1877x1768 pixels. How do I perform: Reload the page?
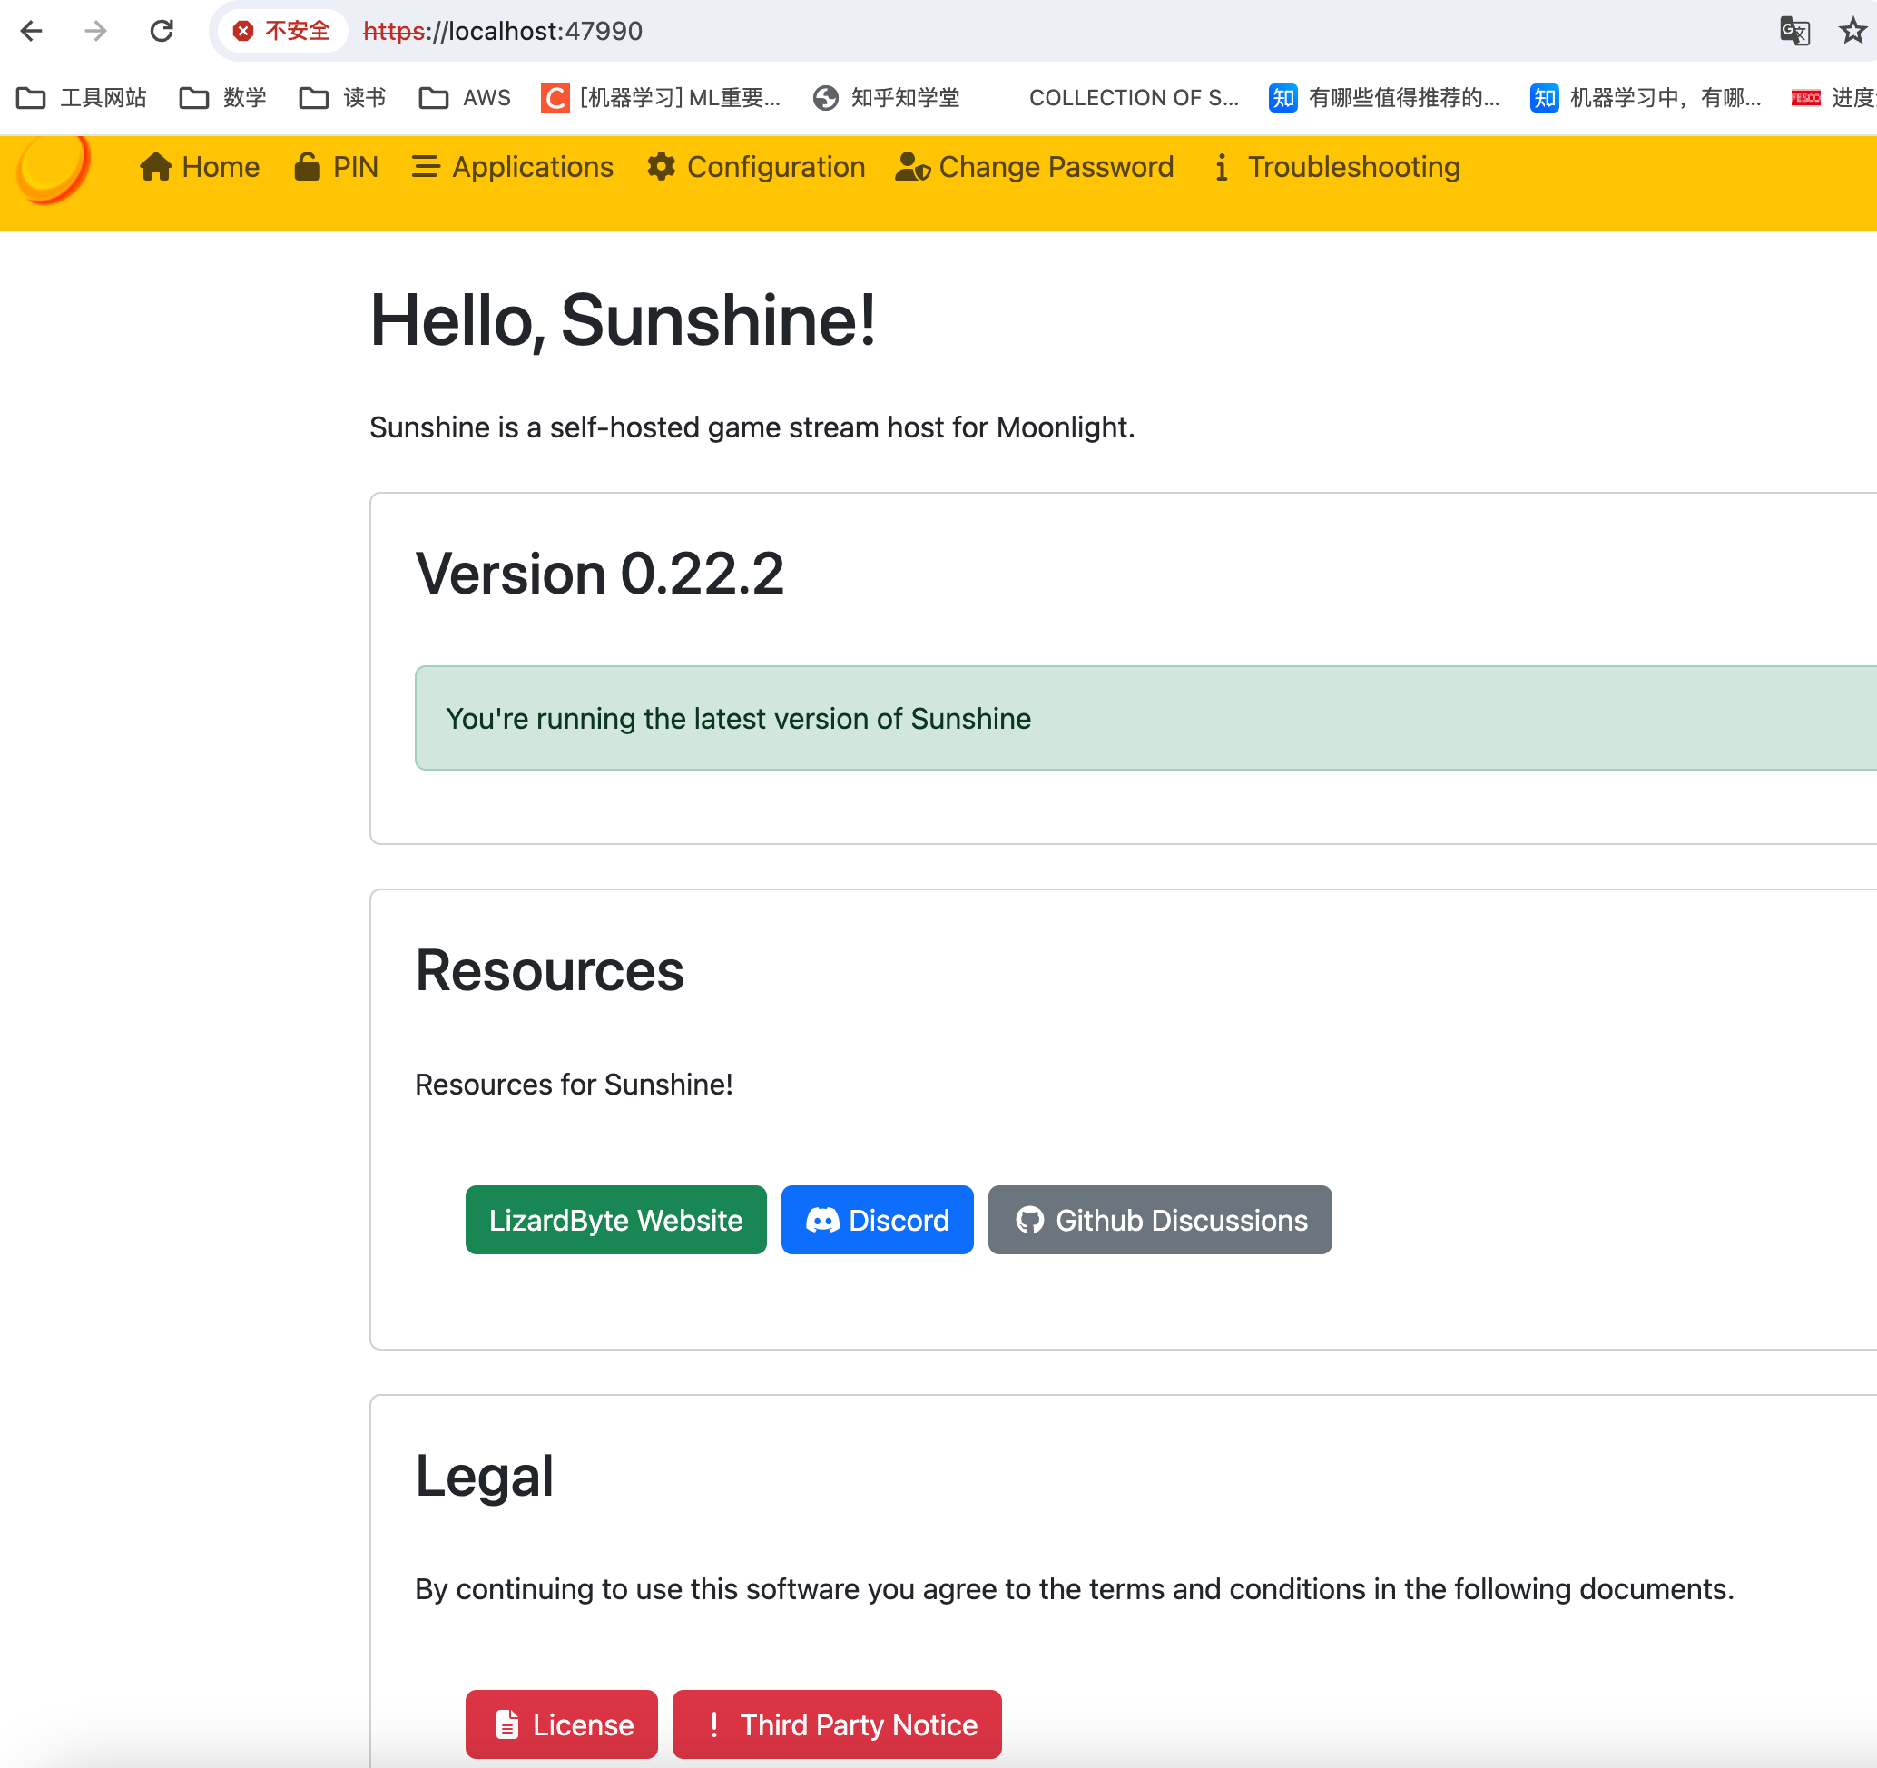pyautogui.click(x=162, y=31)
